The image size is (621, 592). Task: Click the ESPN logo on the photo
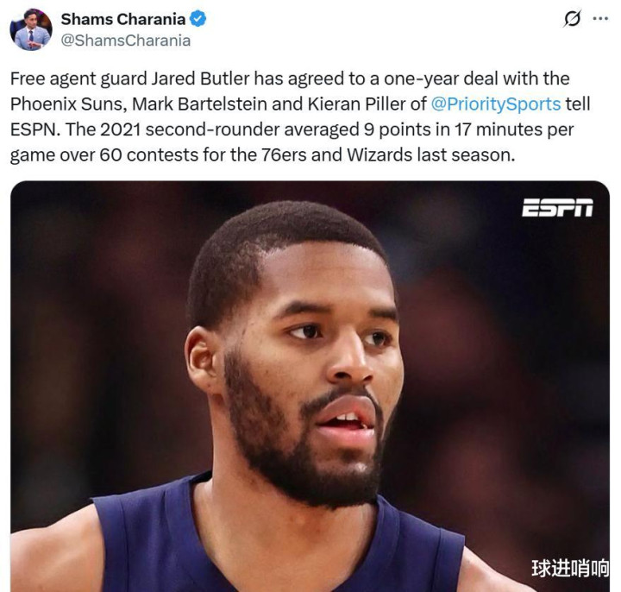pyautogui.click(x=557, y=208)
